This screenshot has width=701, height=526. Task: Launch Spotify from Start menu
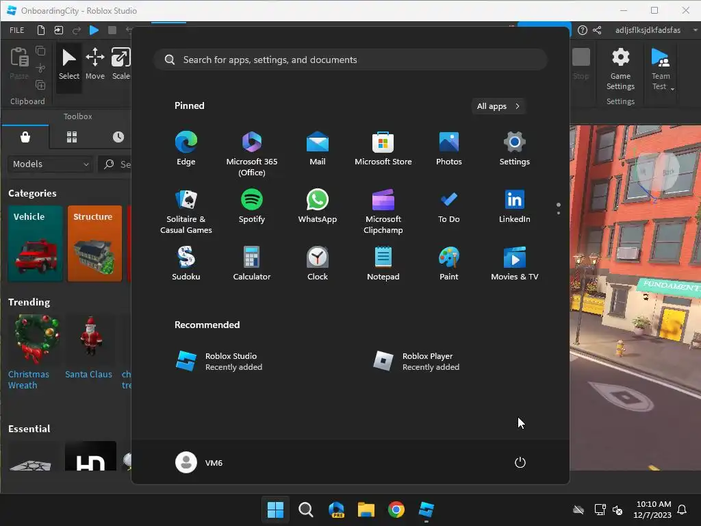pos(252,206)
